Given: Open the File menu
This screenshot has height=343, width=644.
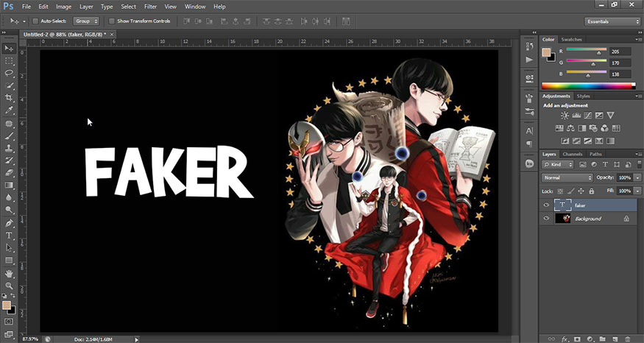Looking at the screenshot, I should [26, 7].
